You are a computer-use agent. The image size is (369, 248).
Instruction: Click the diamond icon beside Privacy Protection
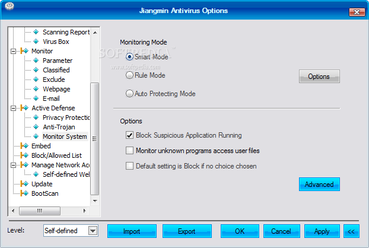tap(36, 117)
